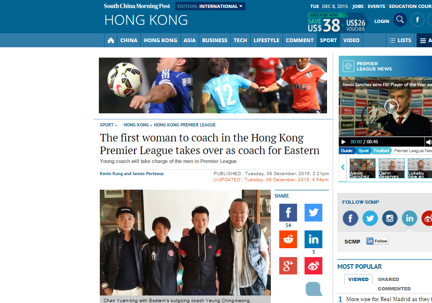Open the search magnifier icon
The height and width of the screenshot is (303, 432).
[400, 20]
